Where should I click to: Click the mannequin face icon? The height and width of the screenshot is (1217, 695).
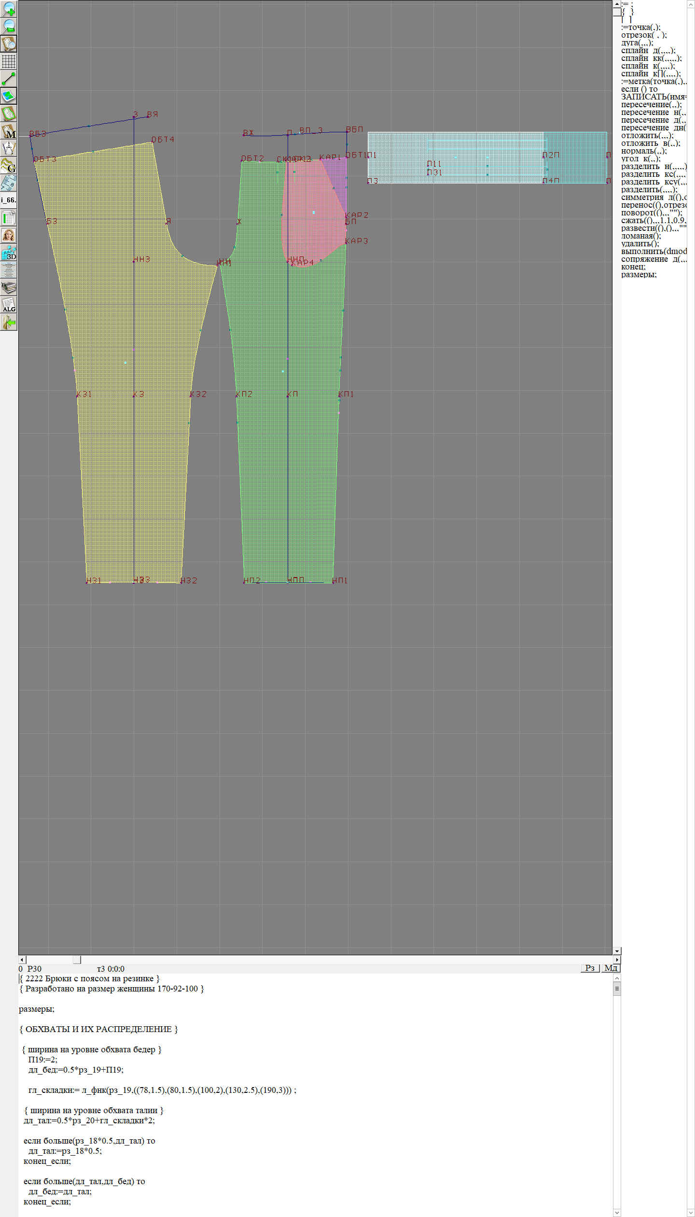click(x=9, y=235)
